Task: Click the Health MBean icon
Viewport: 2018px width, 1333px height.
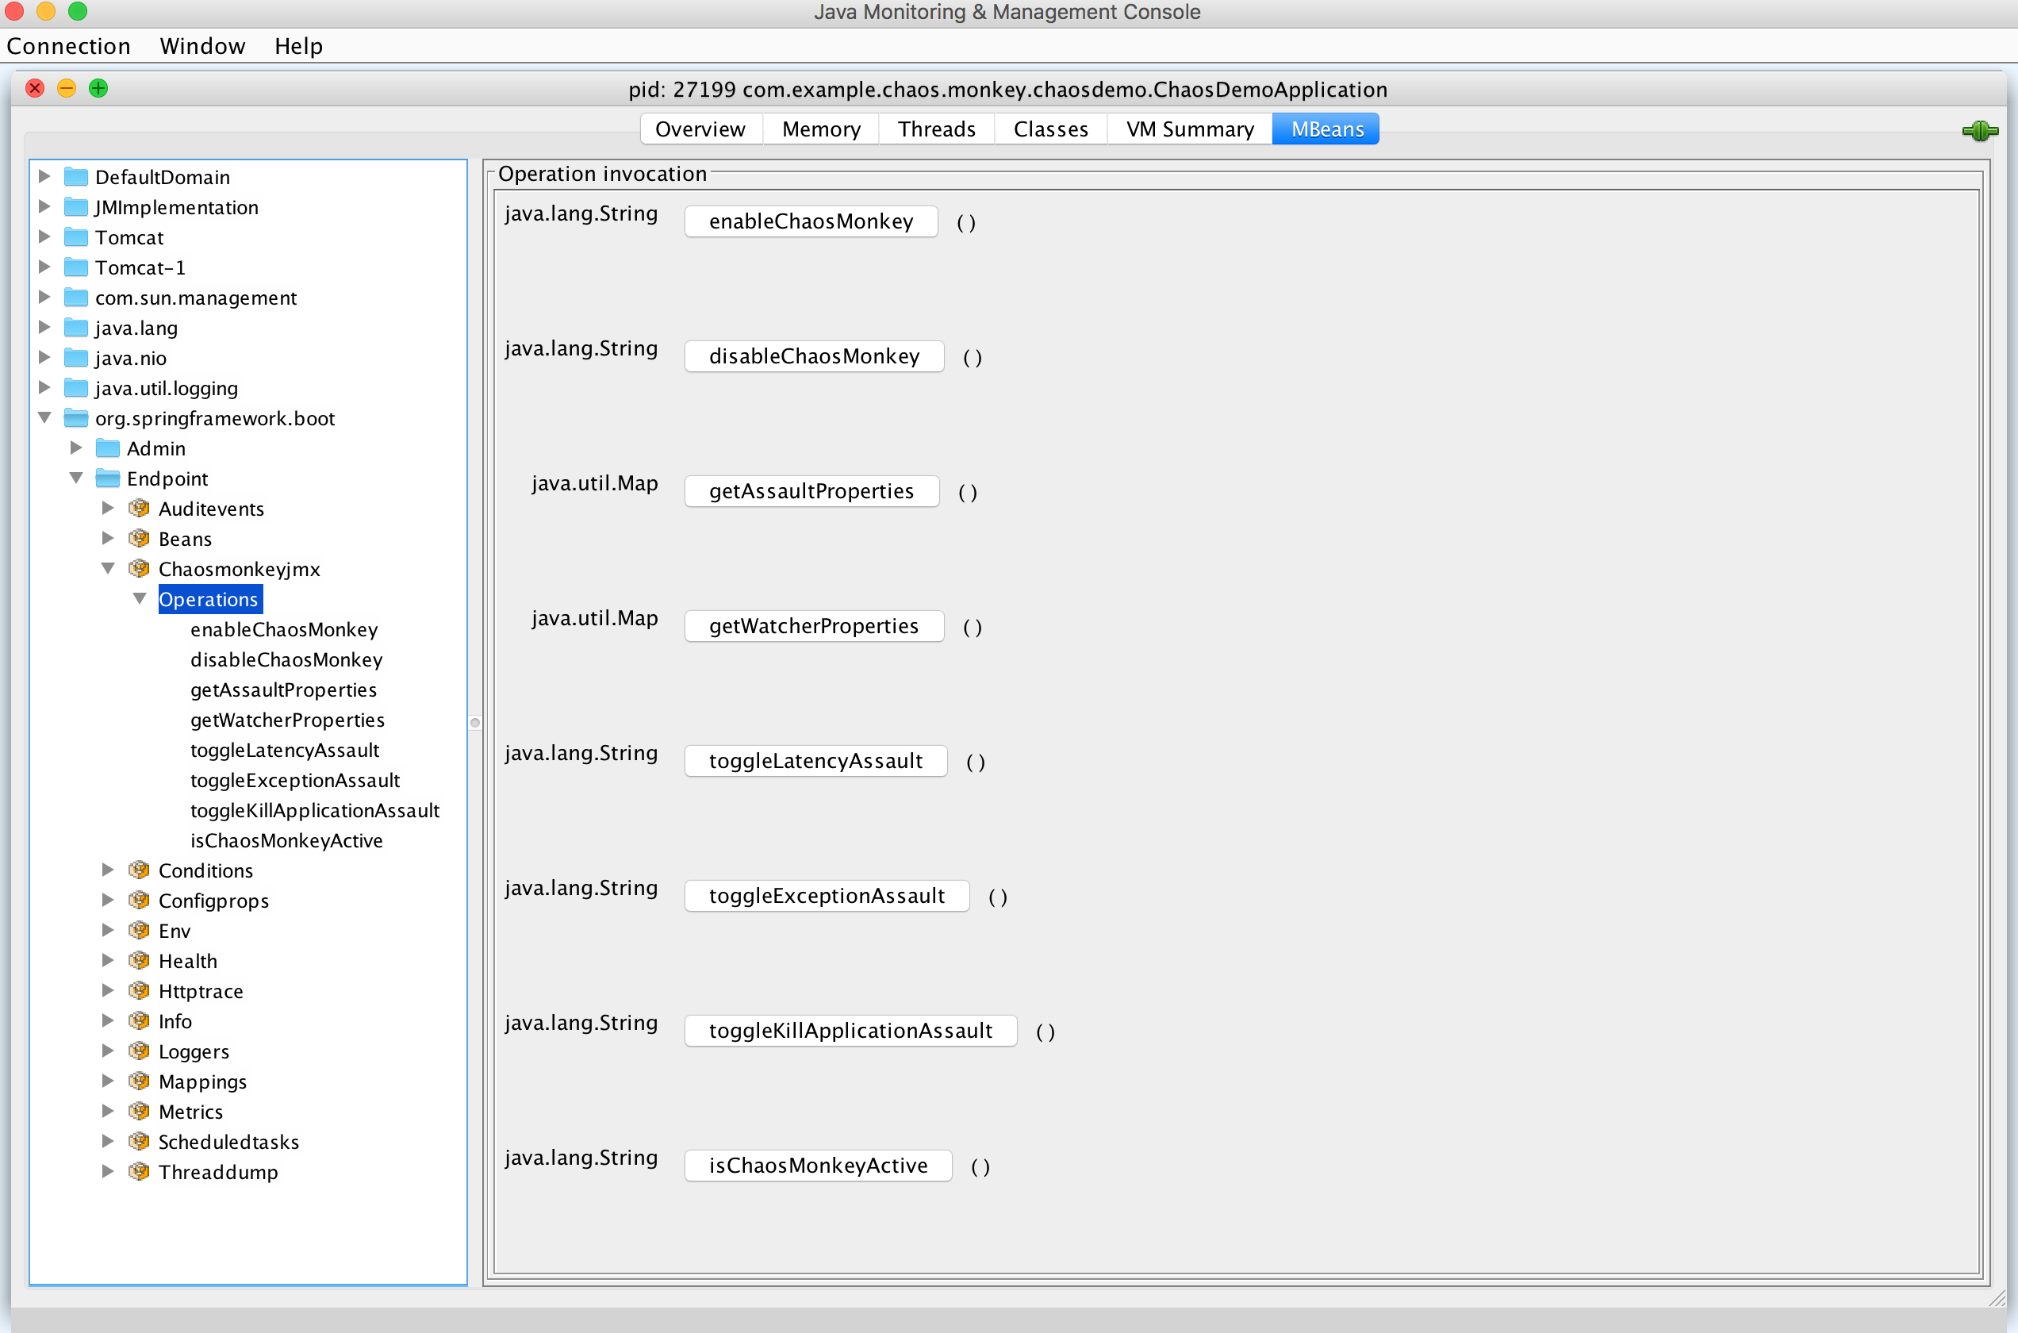Action: pyautogui.click(x=139, y=961)
